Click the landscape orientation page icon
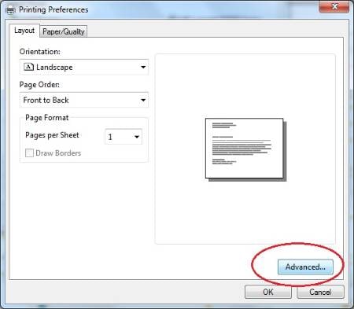Screen dimensions: 354x309 [29, 67]
